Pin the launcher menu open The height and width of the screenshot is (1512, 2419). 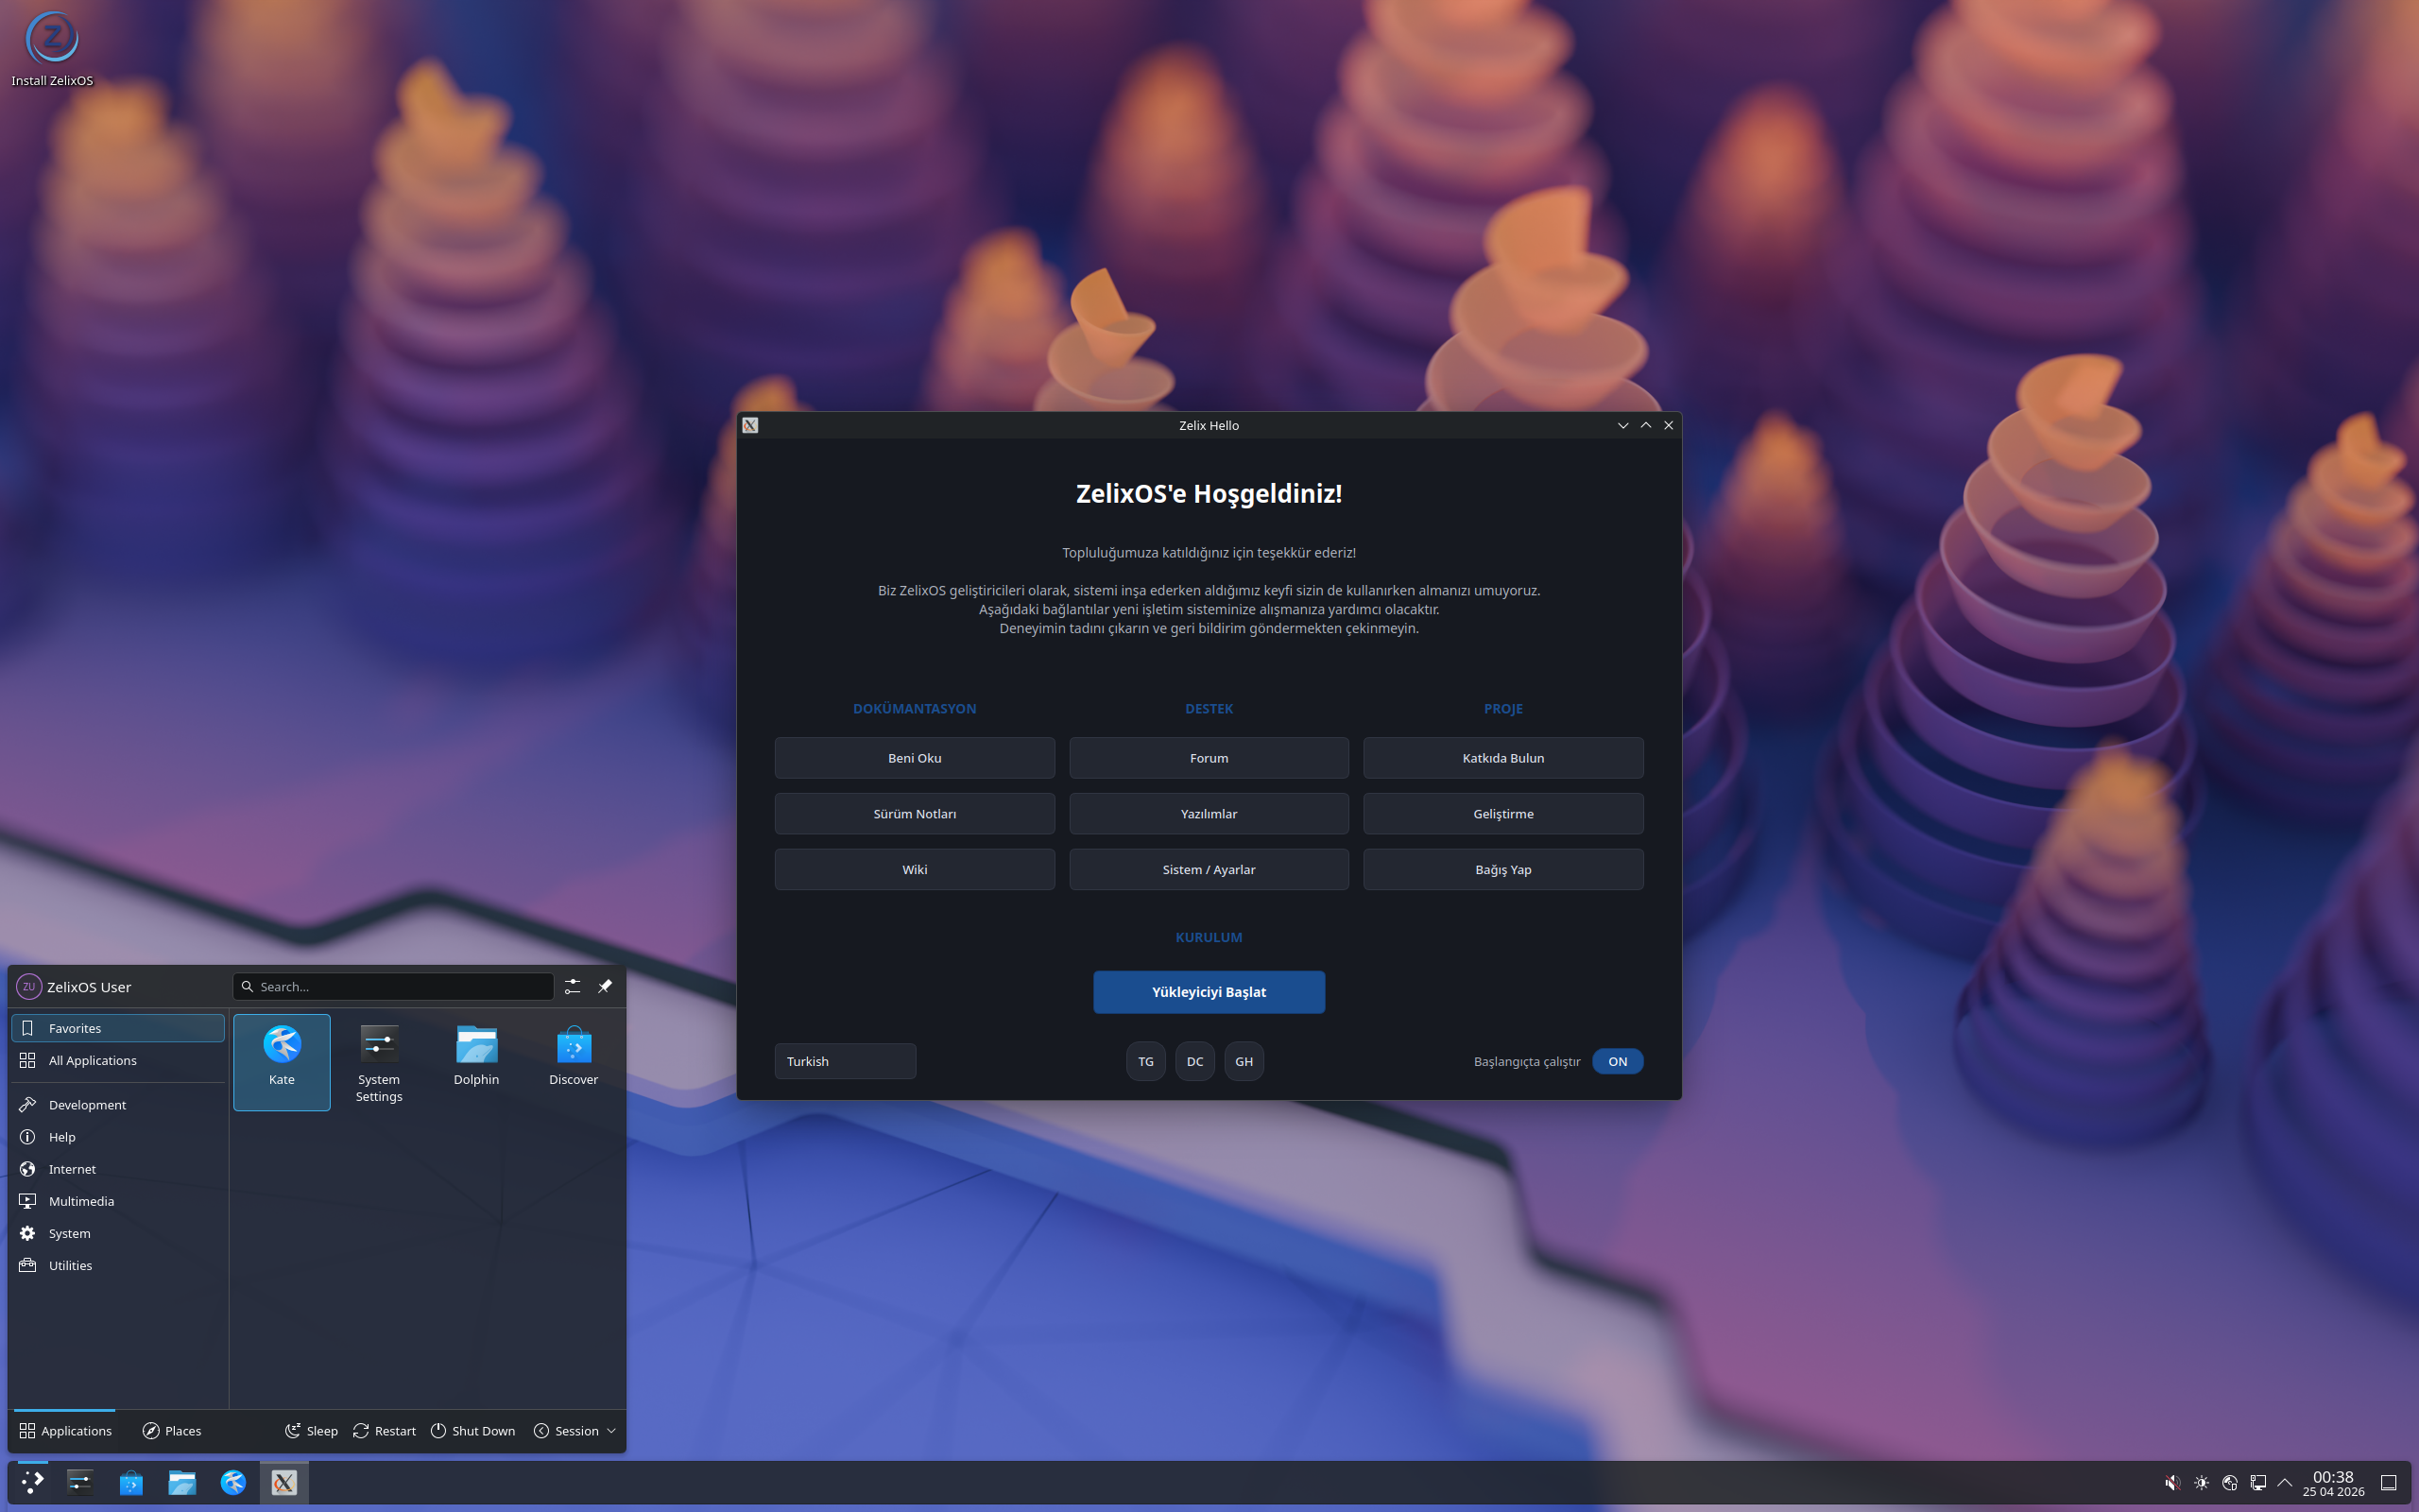pos(605,986)
